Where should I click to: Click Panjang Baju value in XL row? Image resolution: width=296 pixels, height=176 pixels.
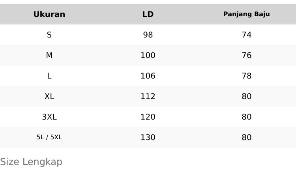pos(246,96)
